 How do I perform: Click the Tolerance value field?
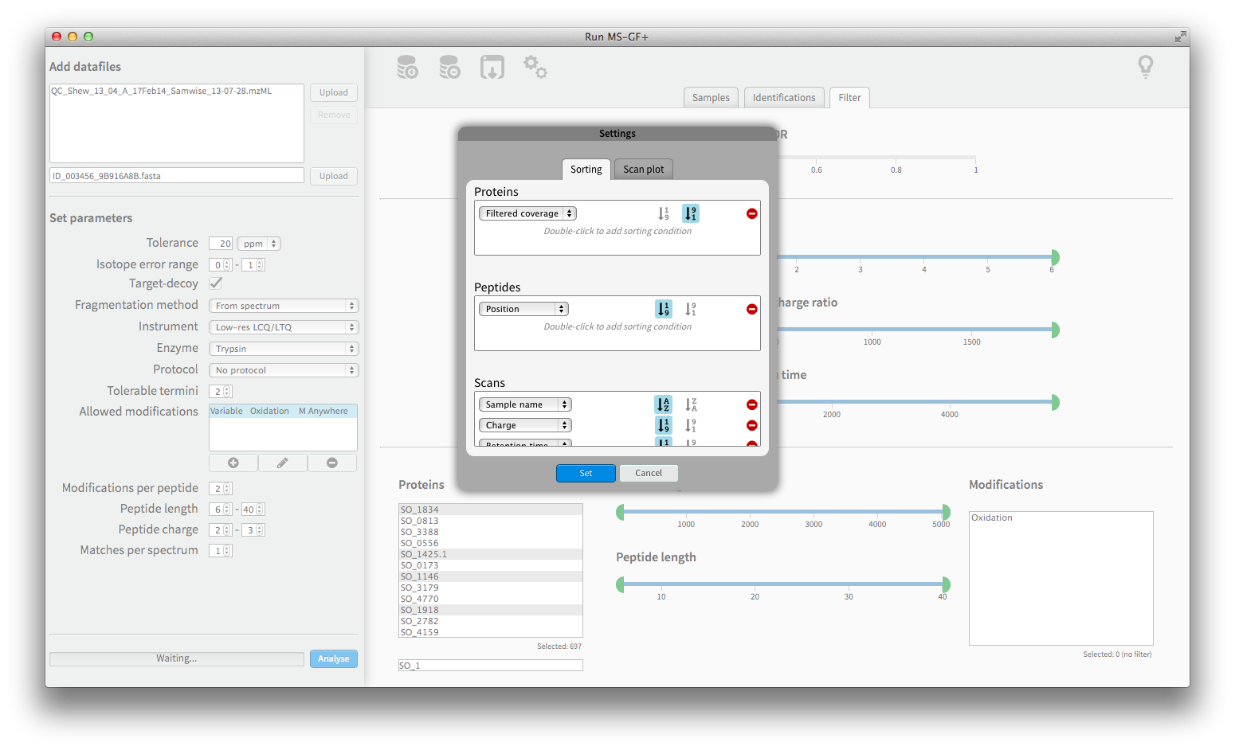tap(221, 244)
